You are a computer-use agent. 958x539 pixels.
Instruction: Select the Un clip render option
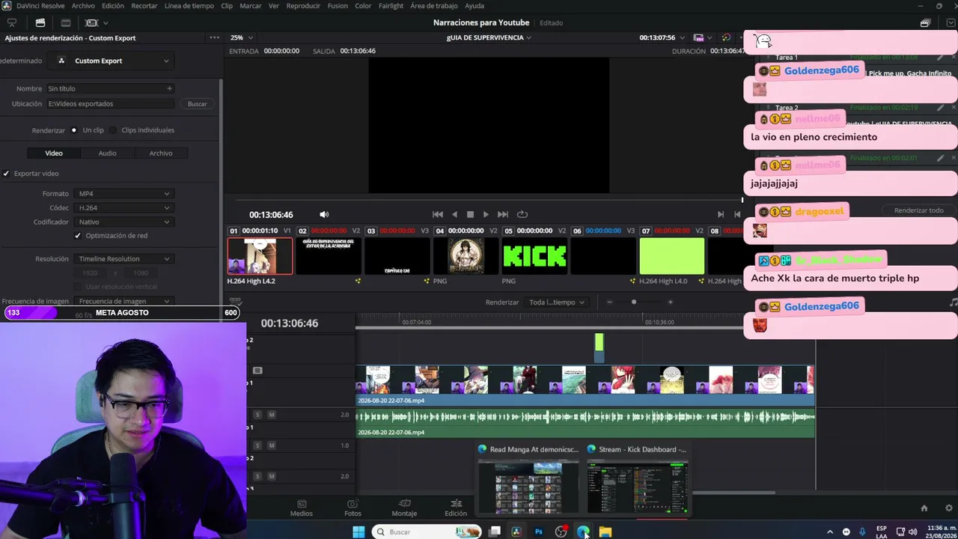tap(74, 130)
